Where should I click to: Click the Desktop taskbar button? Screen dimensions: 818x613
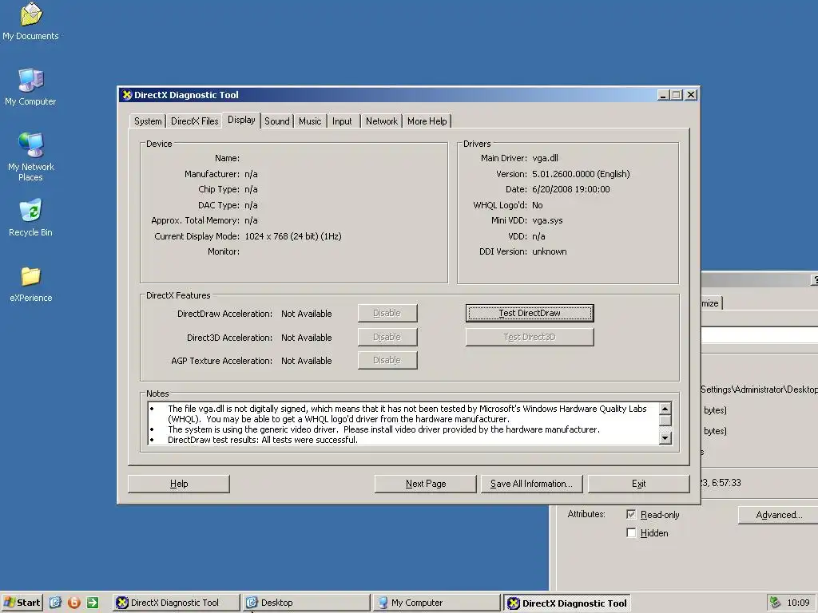pyautogui.click(x=306, y=603)
